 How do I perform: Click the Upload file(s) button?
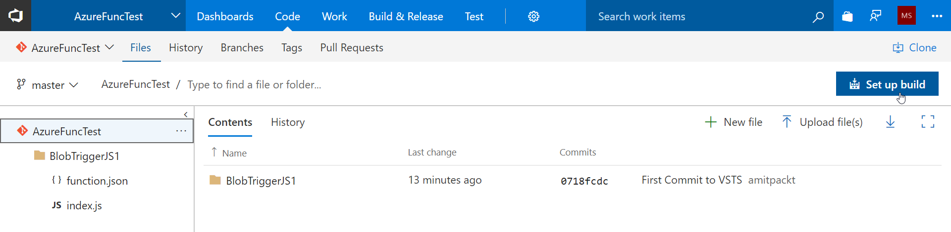point(822,122)
